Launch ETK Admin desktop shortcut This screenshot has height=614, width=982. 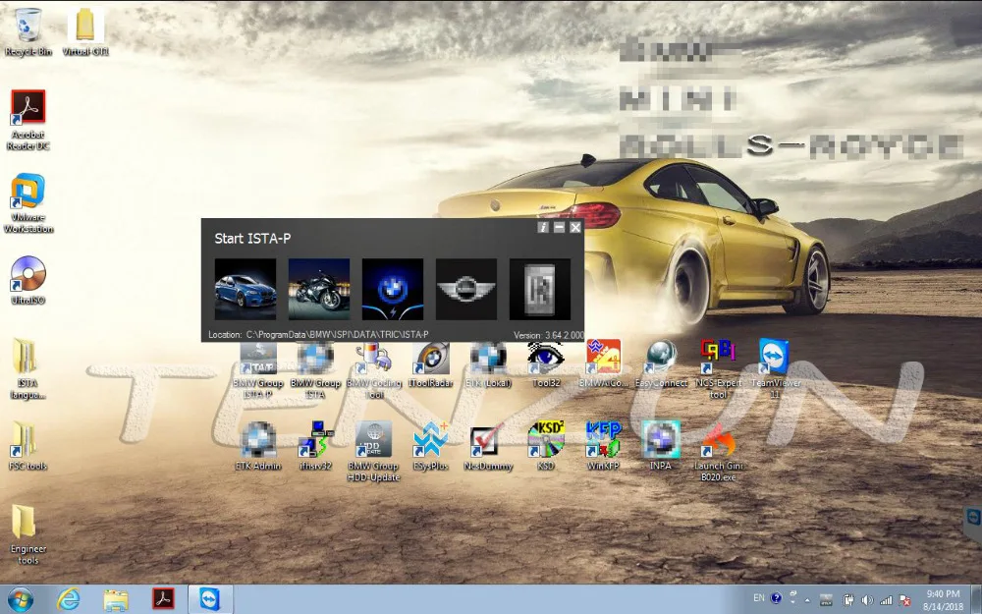click(258, 446)
